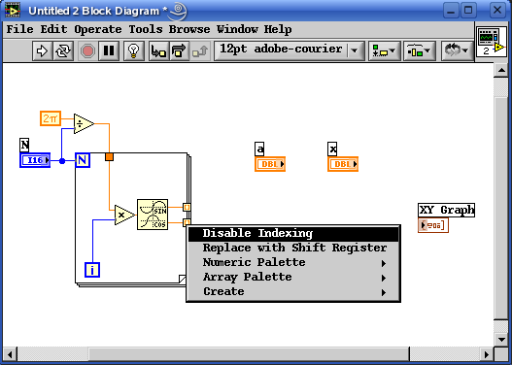Click the horizontal scrollbar thumb
Image resolution: width=512 pixels, height=365 pixels.
tap(249, 354)
